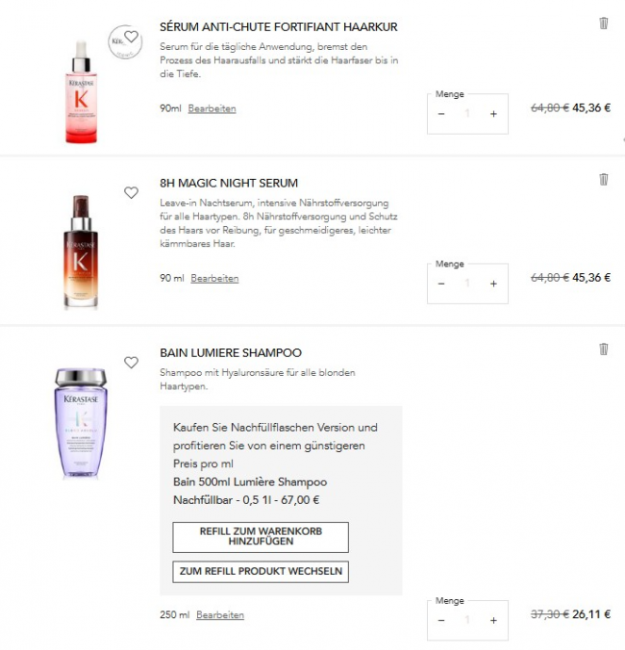Remove 8H Magic Night Serum with trash icon

[604, 179]
